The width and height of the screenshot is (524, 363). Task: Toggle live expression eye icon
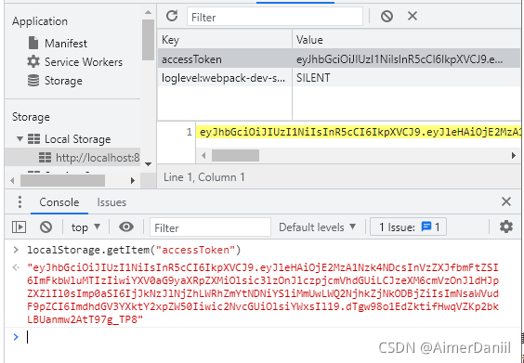[x=126, y=227]
